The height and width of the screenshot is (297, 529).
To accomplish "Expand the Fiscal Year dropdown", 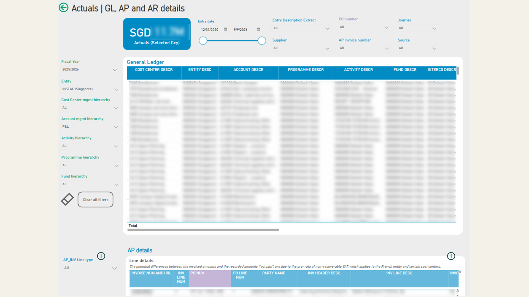I will tap(90, 70).
